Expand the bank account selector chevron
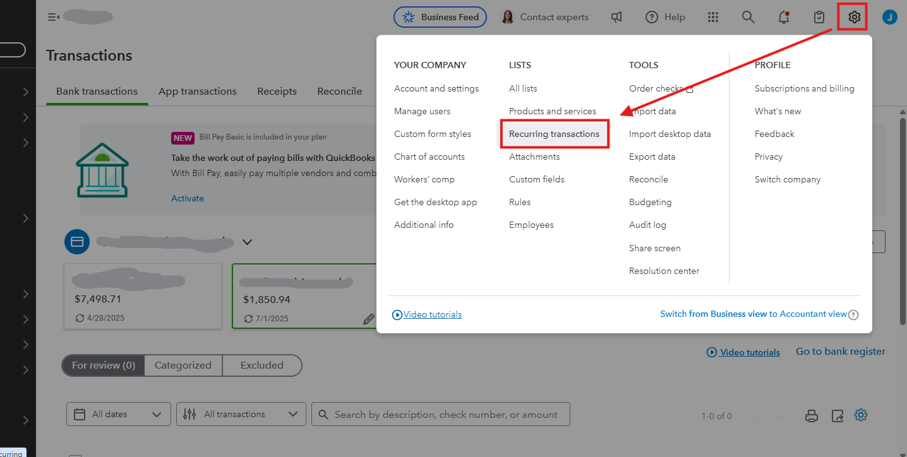The width and height of the screenshot is (907, 457). tap(248, 242)
